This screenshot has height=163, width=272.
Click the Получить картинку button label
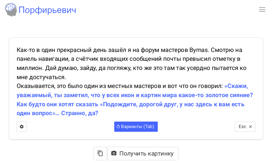[x=146, y=153]
